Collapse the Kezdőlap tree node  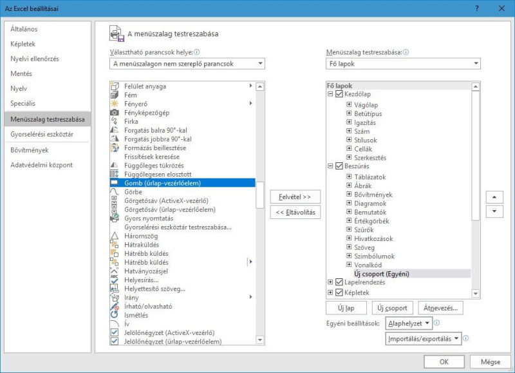[330, 94]
